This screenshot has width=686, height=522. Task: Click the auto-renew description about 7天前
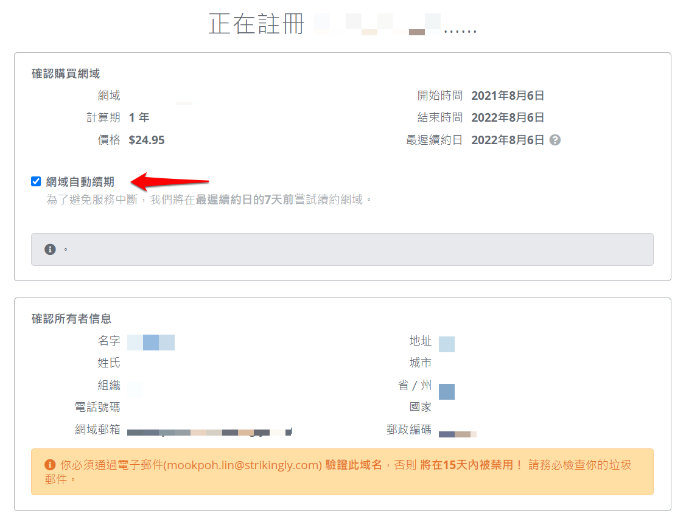pos(209,200)
